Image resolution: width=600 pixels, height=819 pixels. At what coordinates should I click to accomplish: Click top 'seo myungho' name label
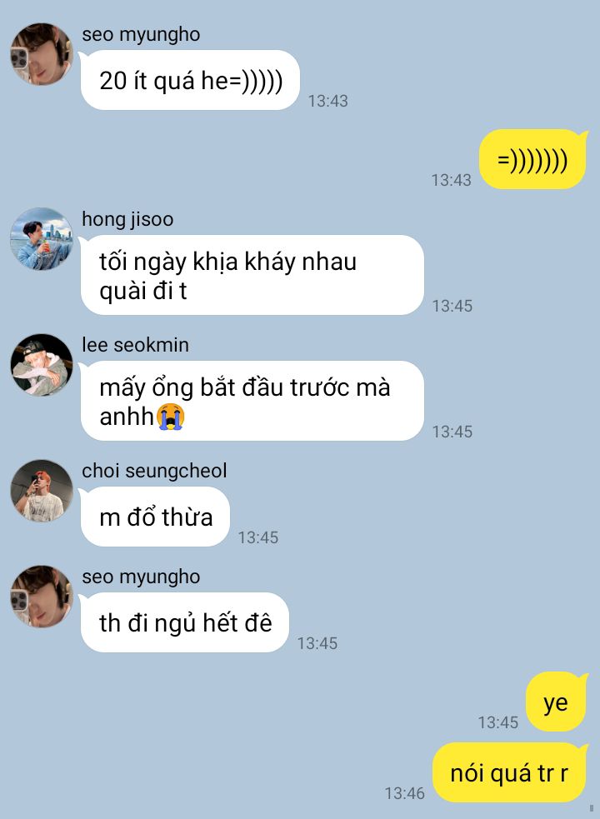(141, 34)
